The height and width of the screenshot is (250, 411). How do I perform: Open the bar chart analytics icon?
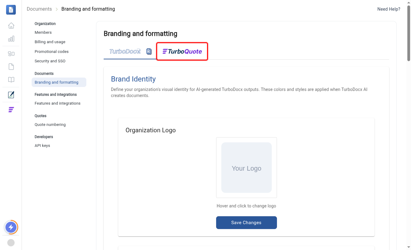pos(11,39)
